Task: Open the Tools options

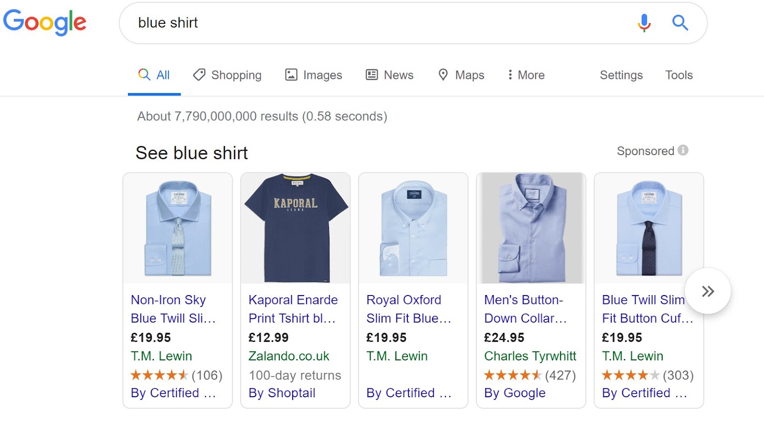Action: coord(679,75)
